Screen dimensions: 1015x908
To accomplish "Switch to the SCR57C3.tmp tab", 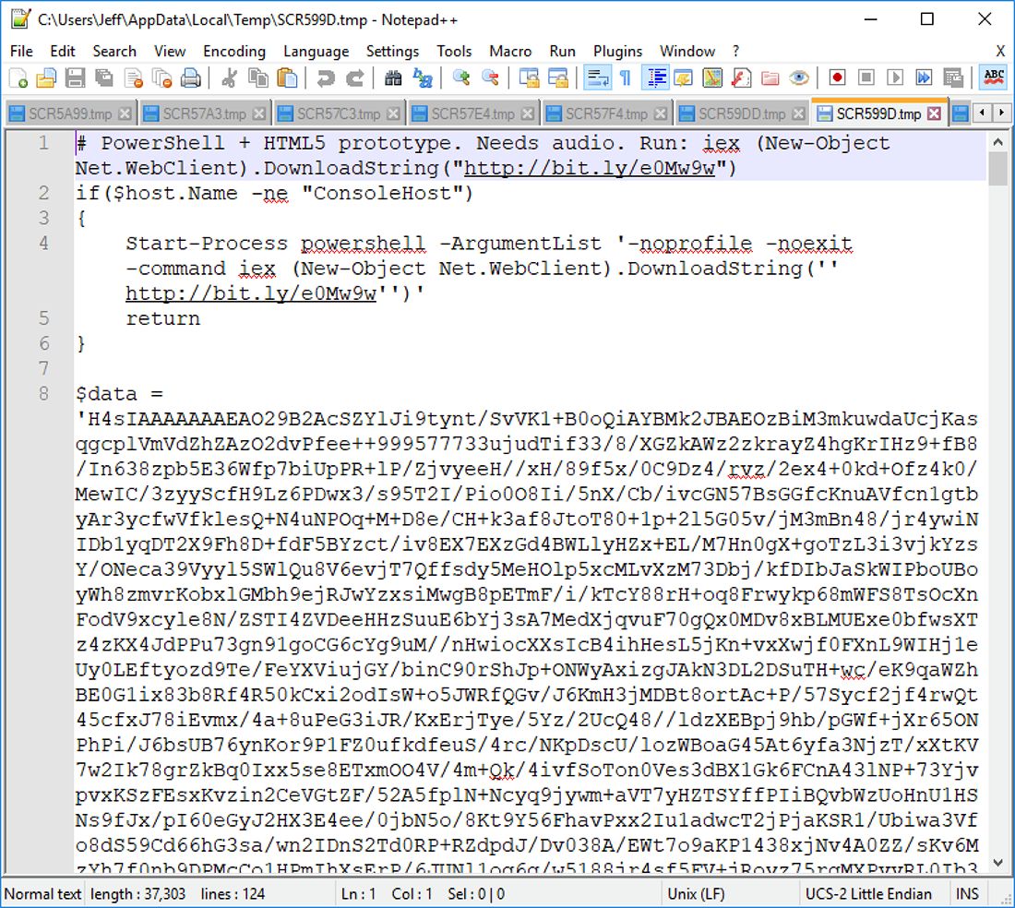I will tap(338, 113).
